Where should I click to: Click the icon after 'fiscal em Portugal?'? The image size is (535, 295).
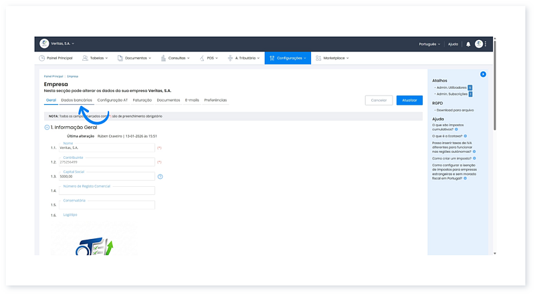click(465, 178)
